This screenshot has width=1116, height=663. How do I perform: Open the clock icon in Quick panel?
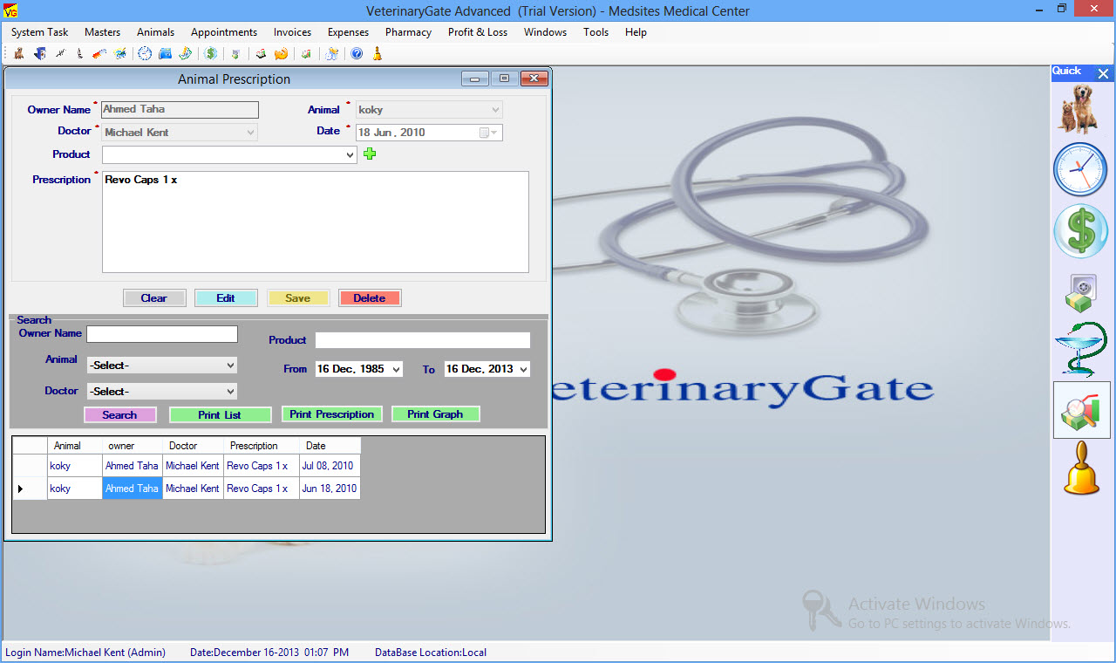1079,169
